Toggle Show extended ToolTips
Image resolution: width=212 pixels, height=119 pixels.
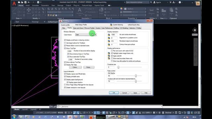[x=68, y=57]
